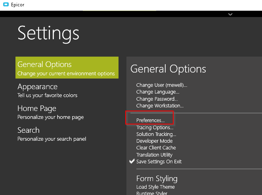The width and height of the screenshot is (262, 195).
Task: Choose Change Language option
Action: tap(158, 92)
